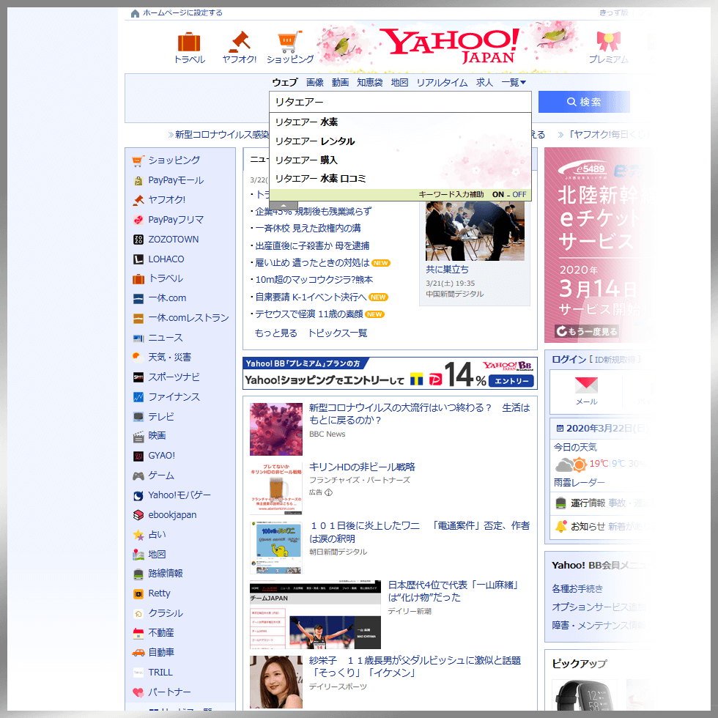Viewport: 718px width, 718px height.
Task: Open the Travel suitcase icon in header
Action: (189, 42)
